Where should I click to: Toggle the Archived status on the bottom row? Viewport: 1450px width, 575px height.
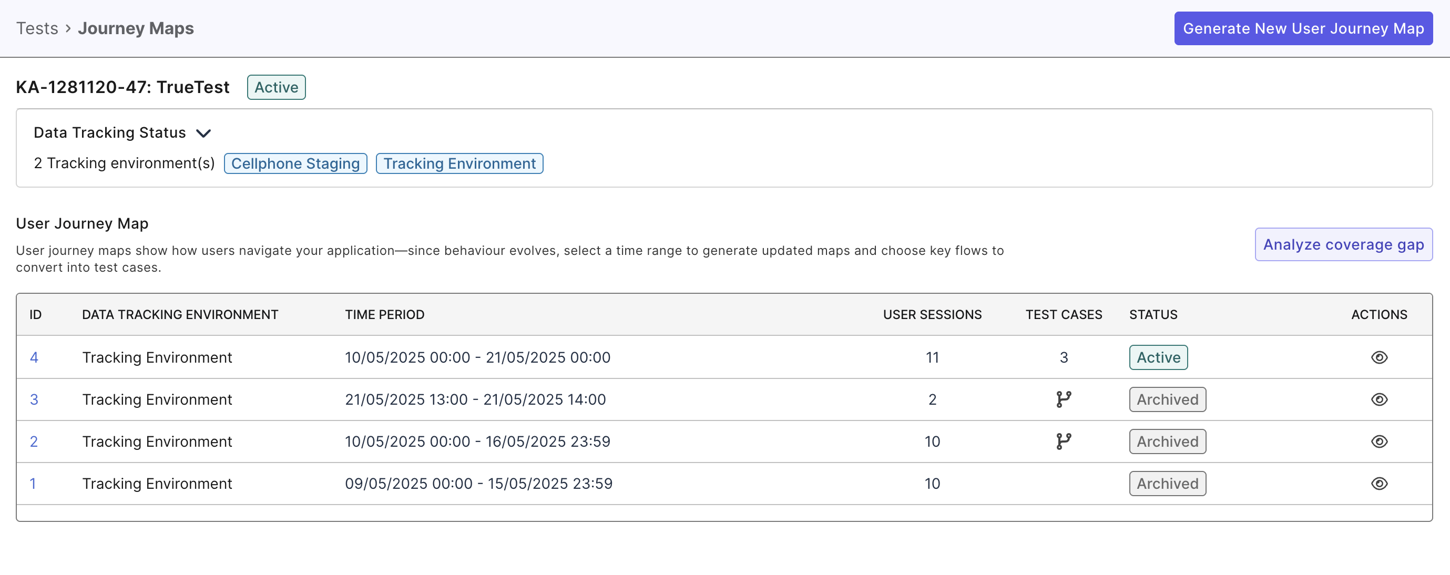1166,482
